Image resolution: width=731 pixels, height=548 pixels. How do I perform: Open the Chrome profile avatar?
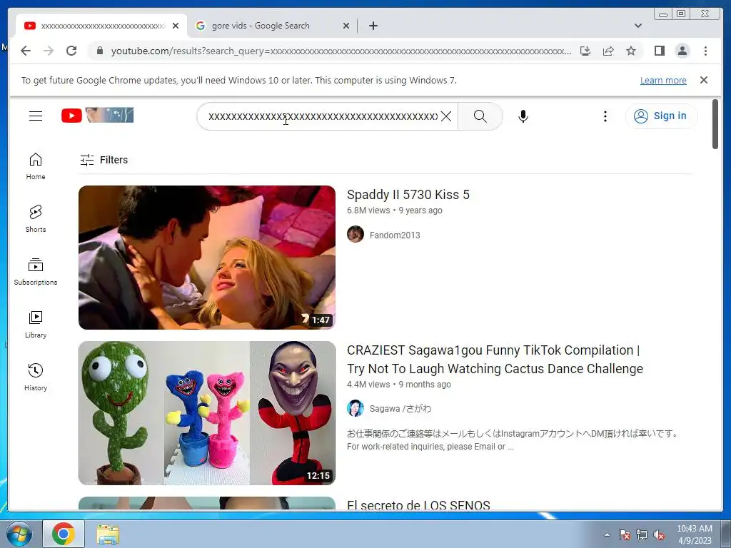coord(682,51)
